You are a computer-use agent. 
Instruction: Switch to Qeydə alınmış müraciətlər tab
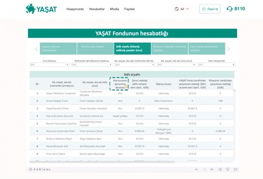click(58, 49)
